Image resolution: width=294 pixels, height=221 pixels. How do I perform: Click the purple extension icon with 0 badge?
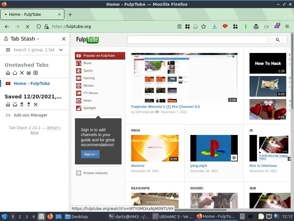277,26
